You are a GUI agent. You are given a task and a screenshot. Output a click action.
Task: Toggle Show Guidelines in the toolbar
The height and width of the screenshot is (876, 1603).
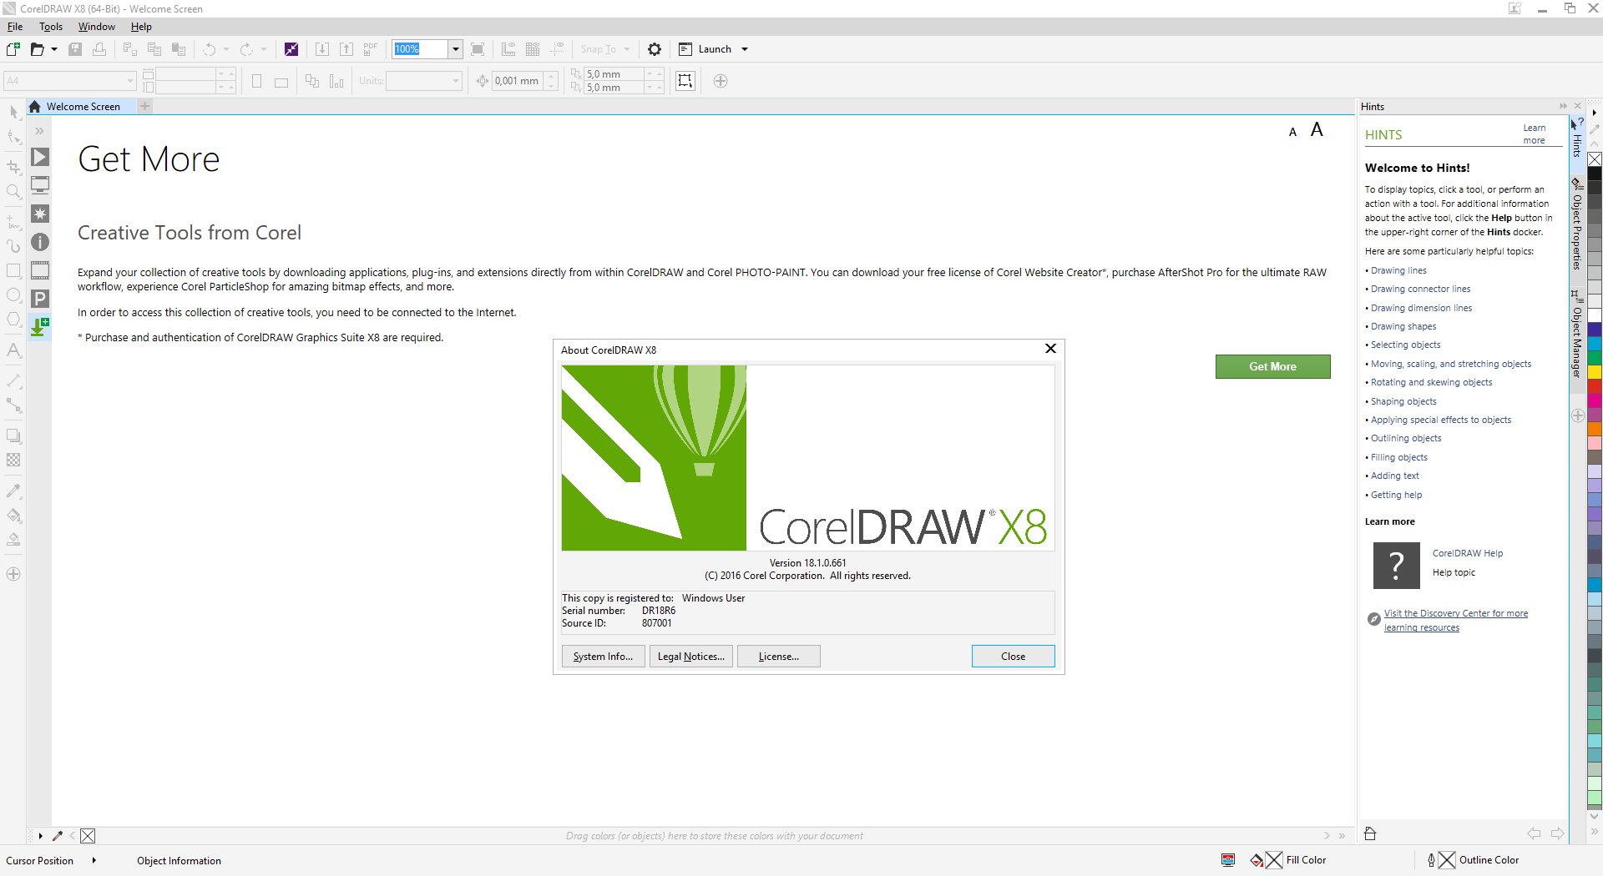(557, 49)
